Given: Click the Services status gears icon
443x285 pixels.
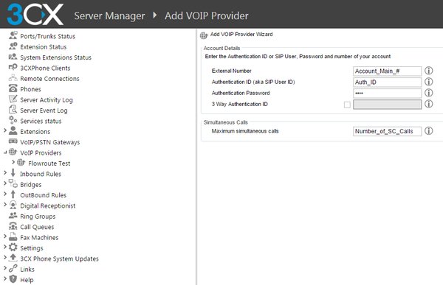Looking at the screenshot, I should (x=13, y=120).
